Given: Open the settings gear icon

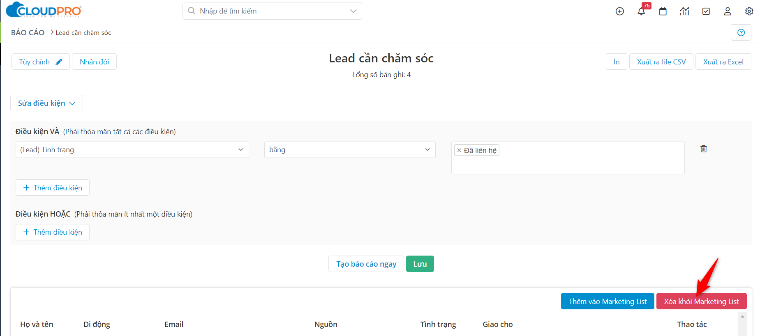Looking at the screenshot, I should 749,11.
